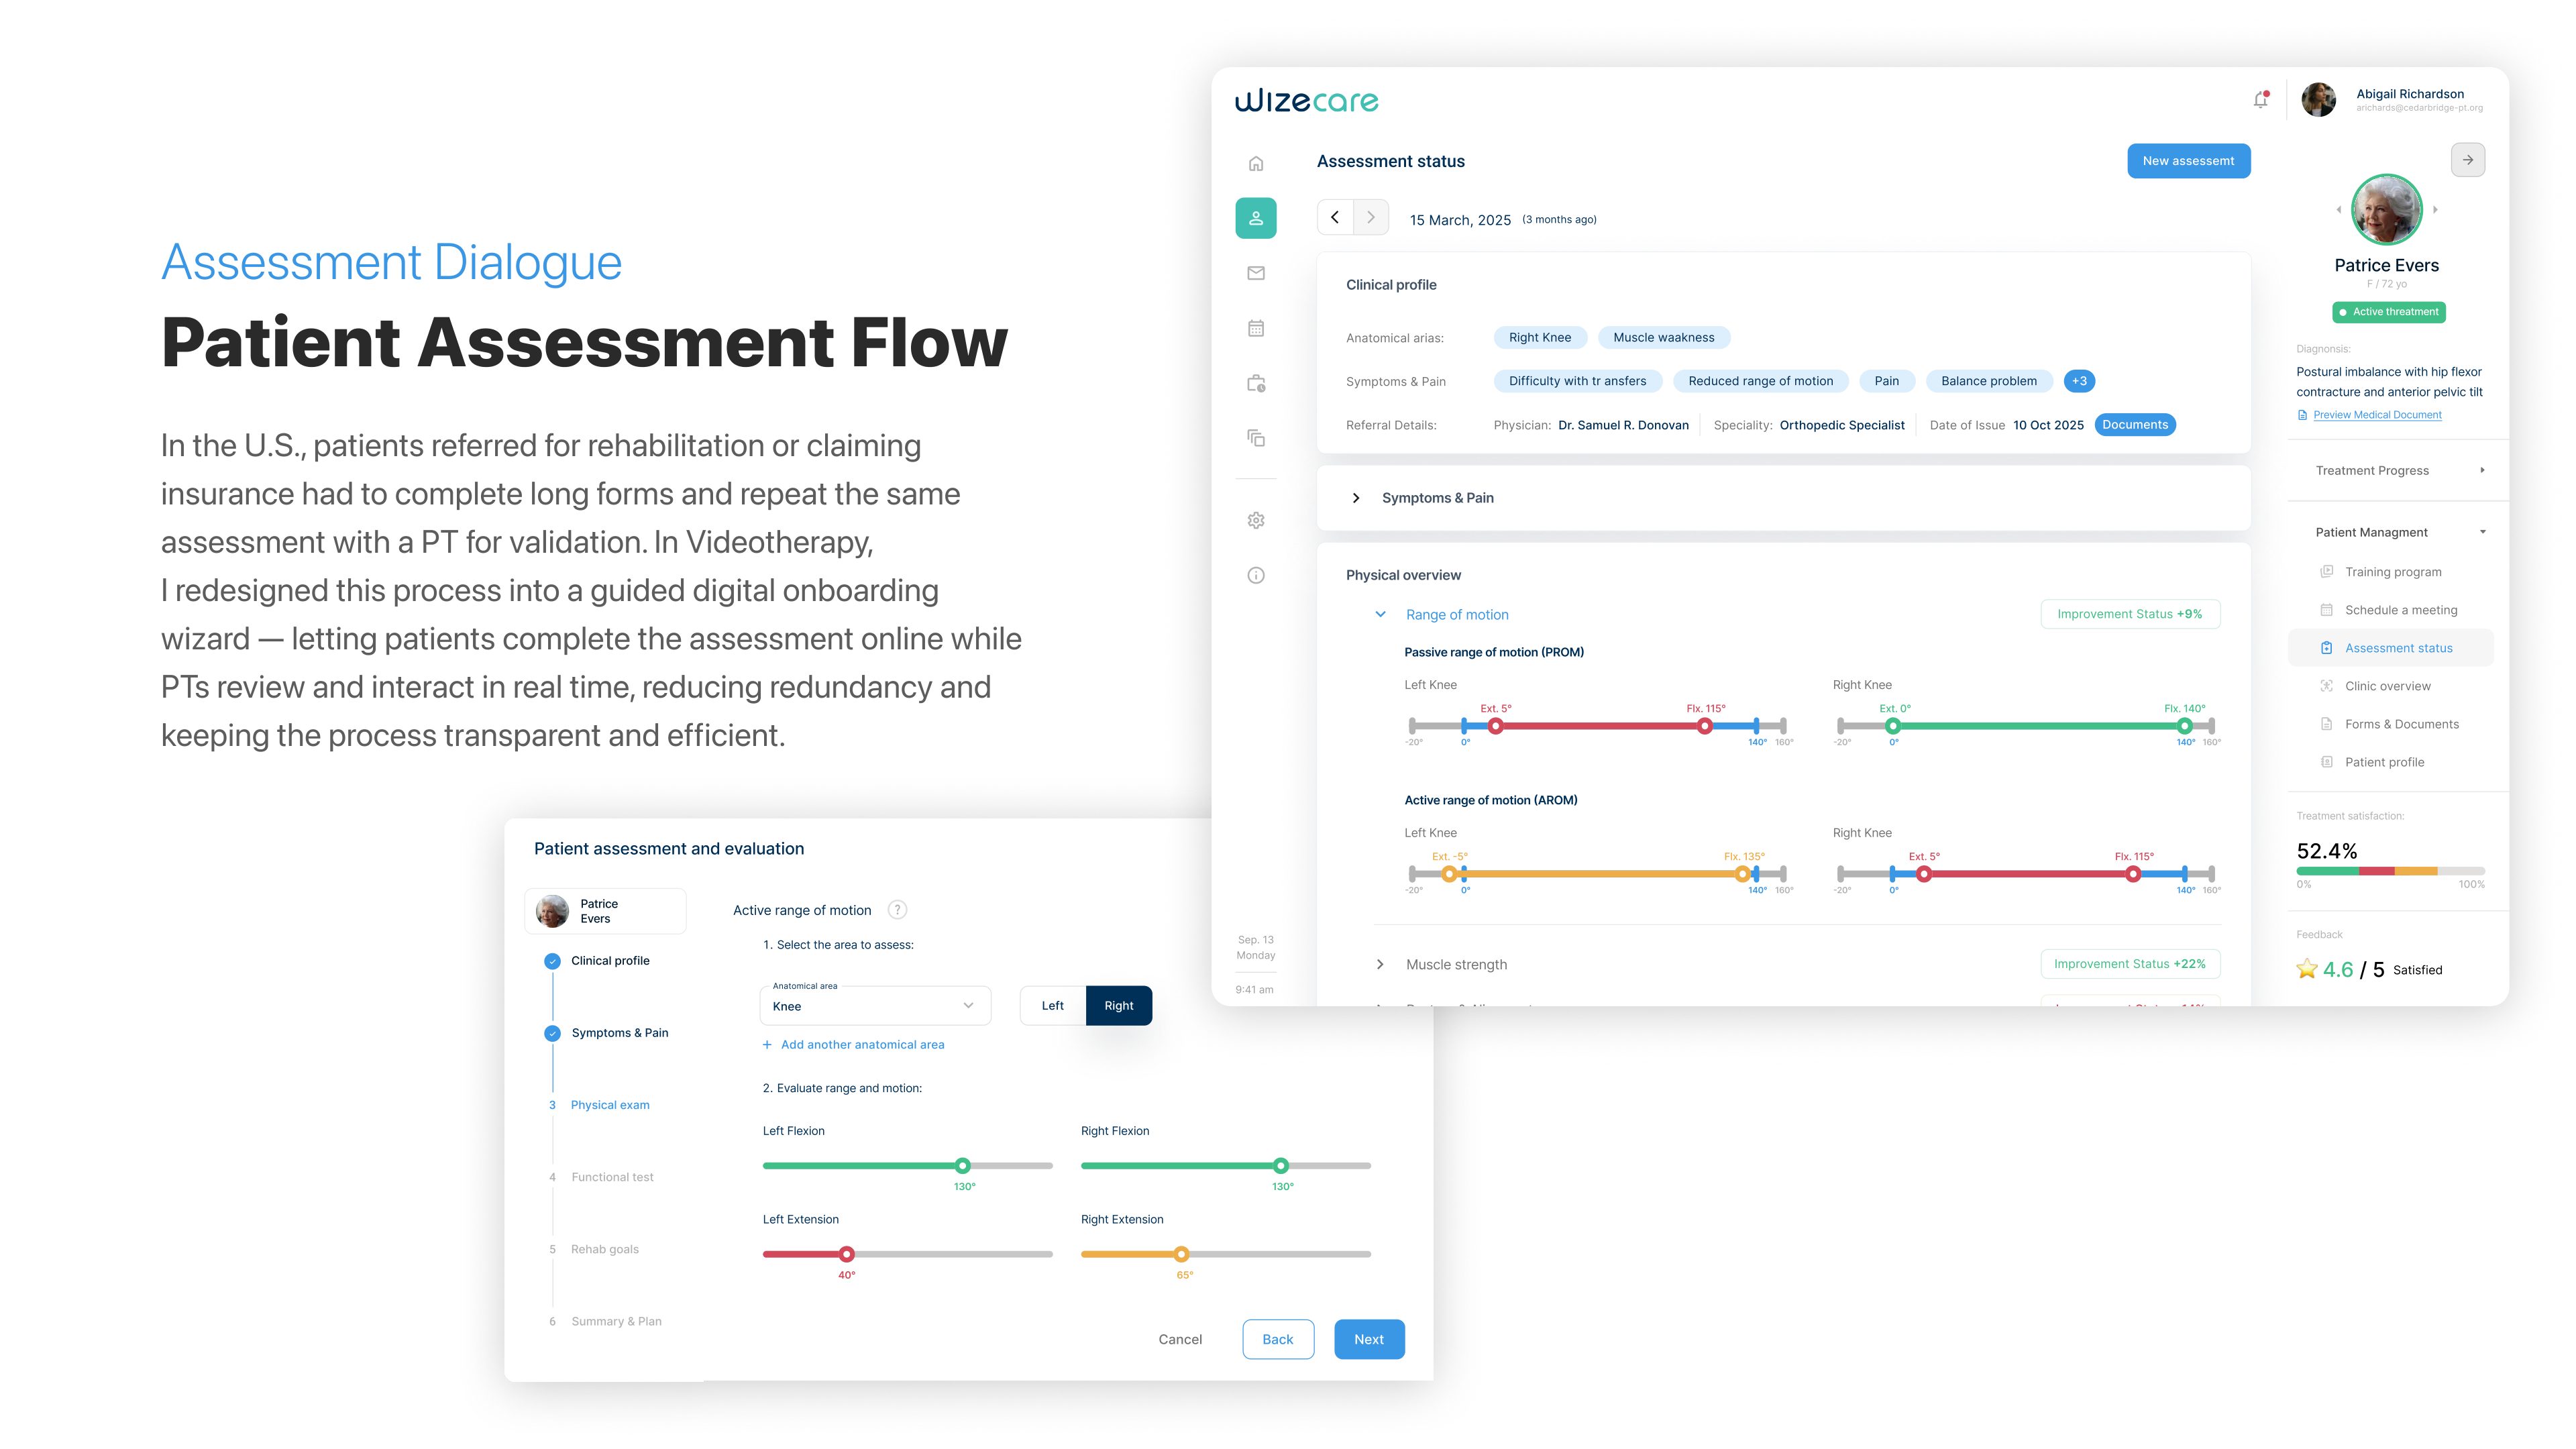
Task: Show the +3 more symptoms tag
Action: 2079,381
